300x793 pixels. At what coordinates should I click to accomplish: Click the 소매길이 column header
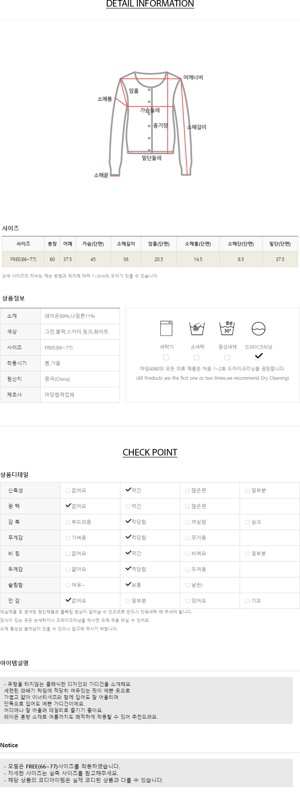pos(126,244)
